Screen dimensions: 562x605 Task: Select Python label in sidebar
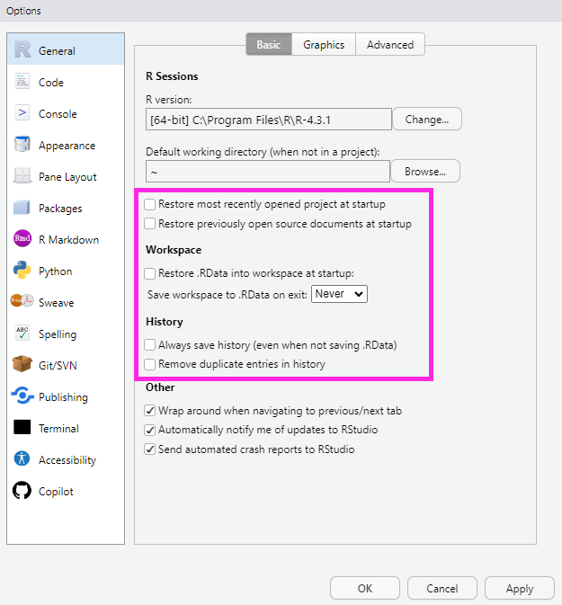pos(55,271)
